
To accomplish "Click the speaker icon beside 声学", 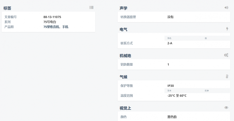I will coord(226,8).
